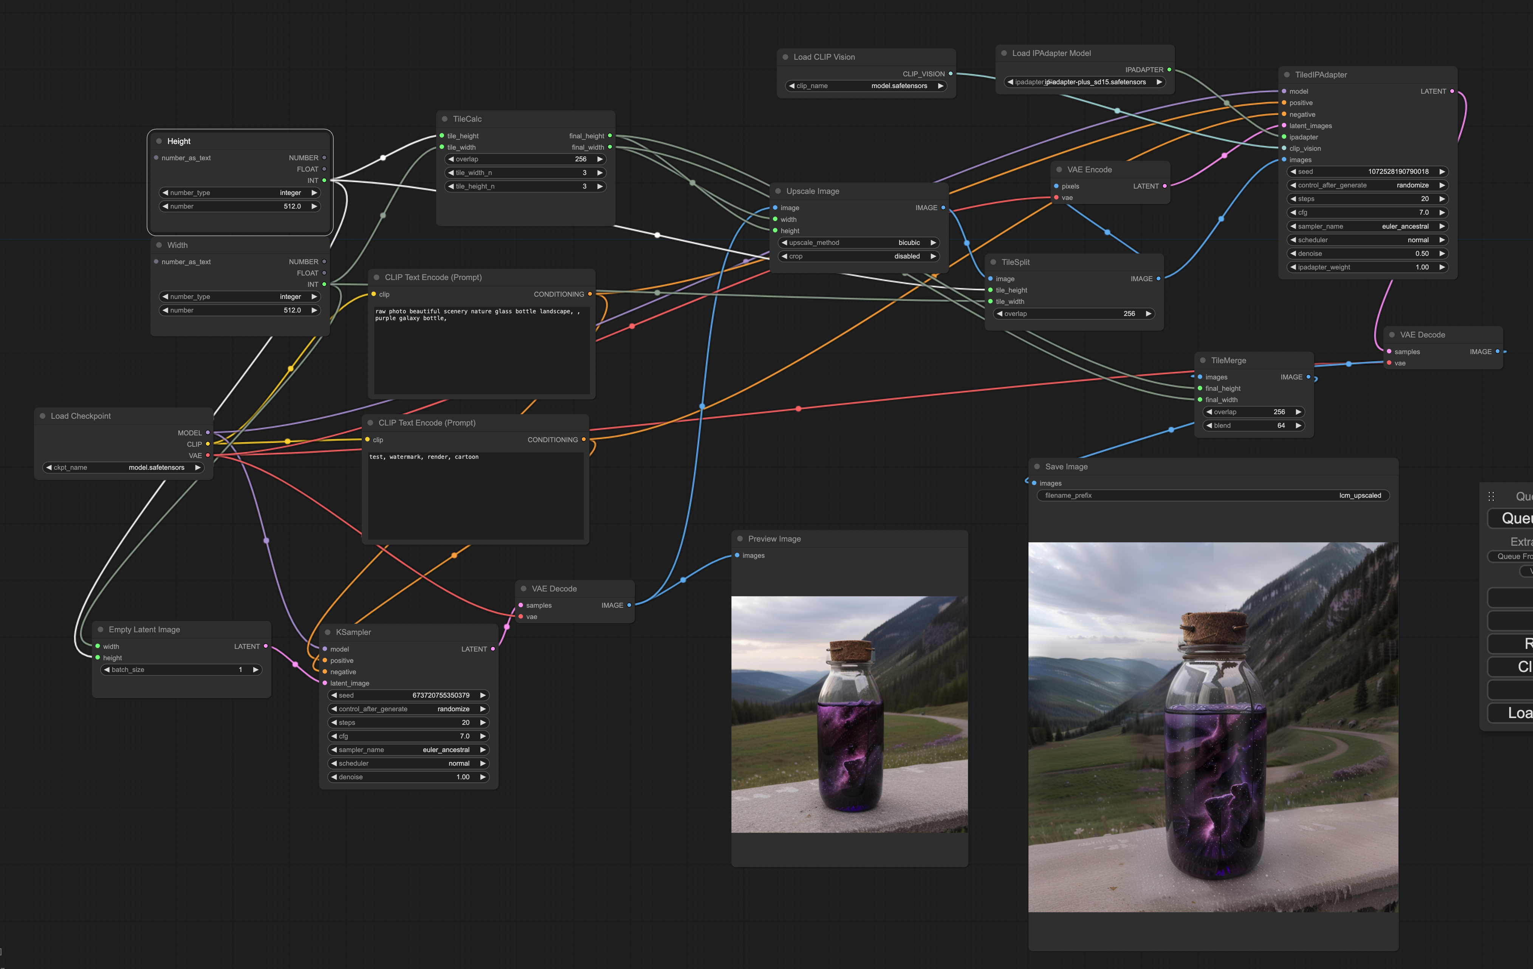
Task: Open the ipadapter_file dropdown
Action: [x=1085, y=82]
